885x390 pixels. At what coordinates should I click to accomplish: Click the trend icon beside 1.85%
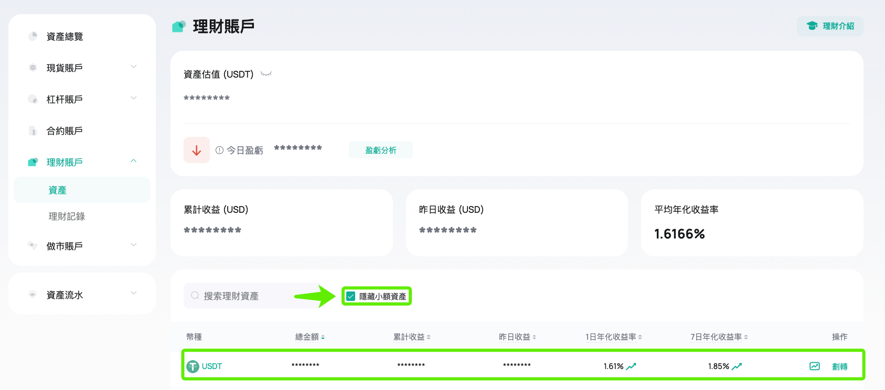tap(737, 366)
